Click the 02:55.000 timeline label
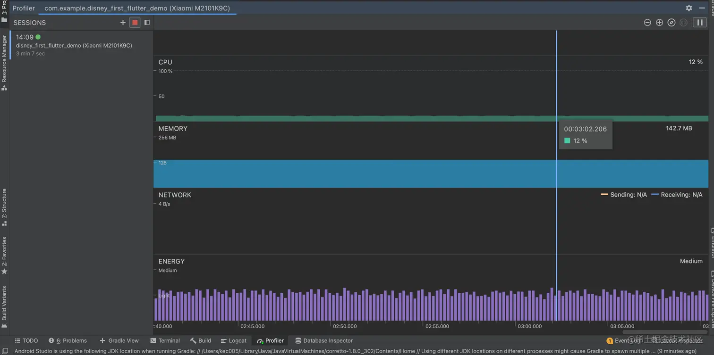 pos(438,326)
